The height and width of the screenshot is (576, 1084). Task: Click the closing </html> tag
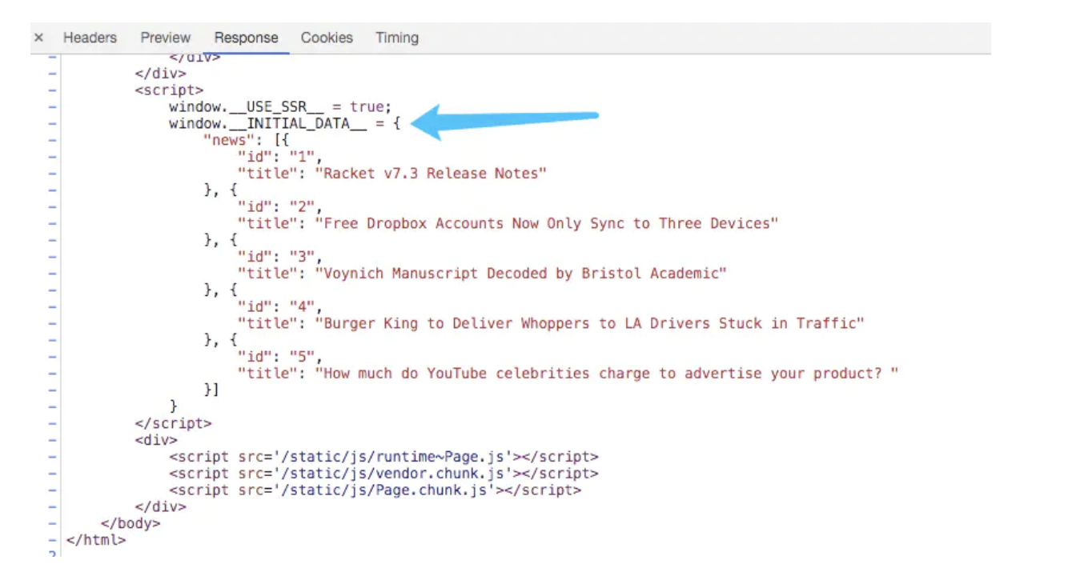(x=96, y=540)
